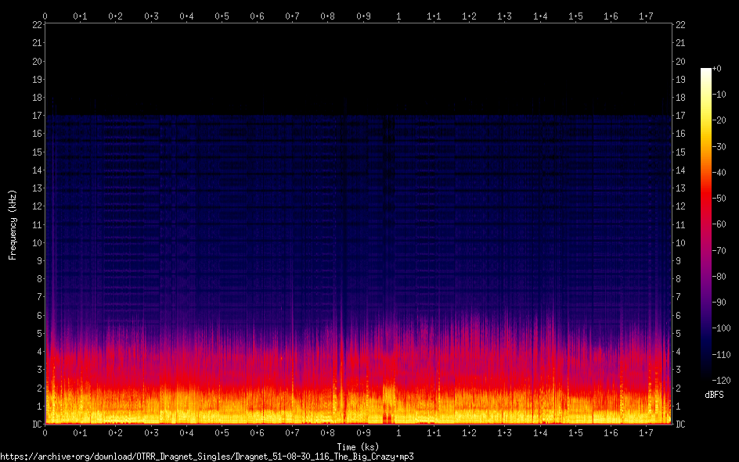Click the DC label on the right frequency axis

pos(681,424)
